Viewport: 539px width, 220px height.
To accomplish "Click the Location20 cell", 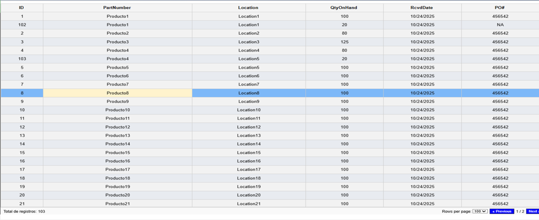I will 249,195.
